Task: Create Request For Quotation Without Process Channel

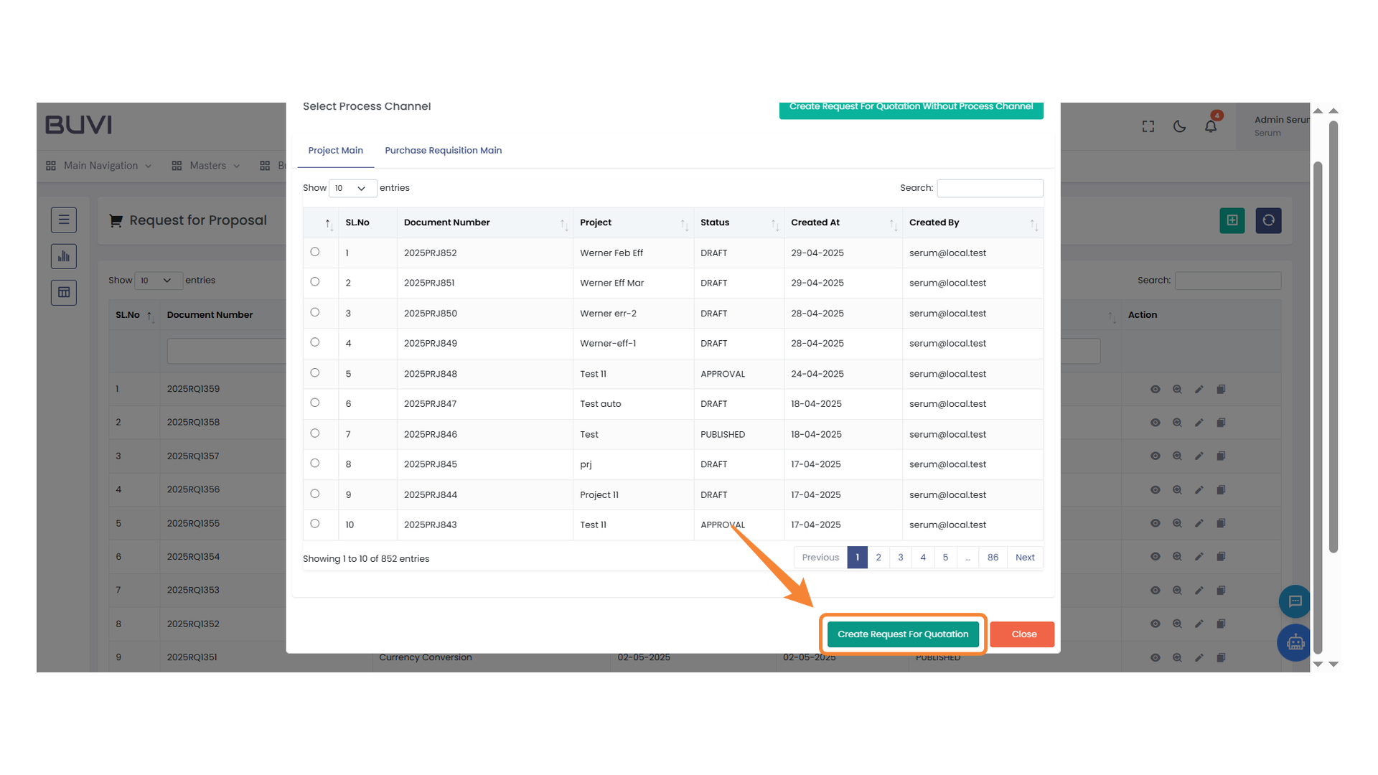Action: (x=911, y=106)
